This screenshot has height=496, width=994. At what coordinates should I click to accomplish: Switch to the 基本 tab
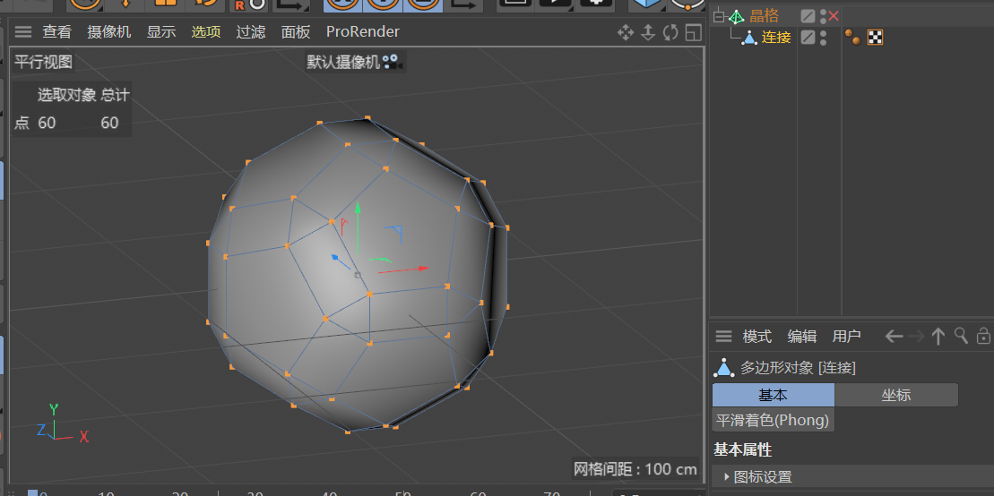click(x=774, y=396)
